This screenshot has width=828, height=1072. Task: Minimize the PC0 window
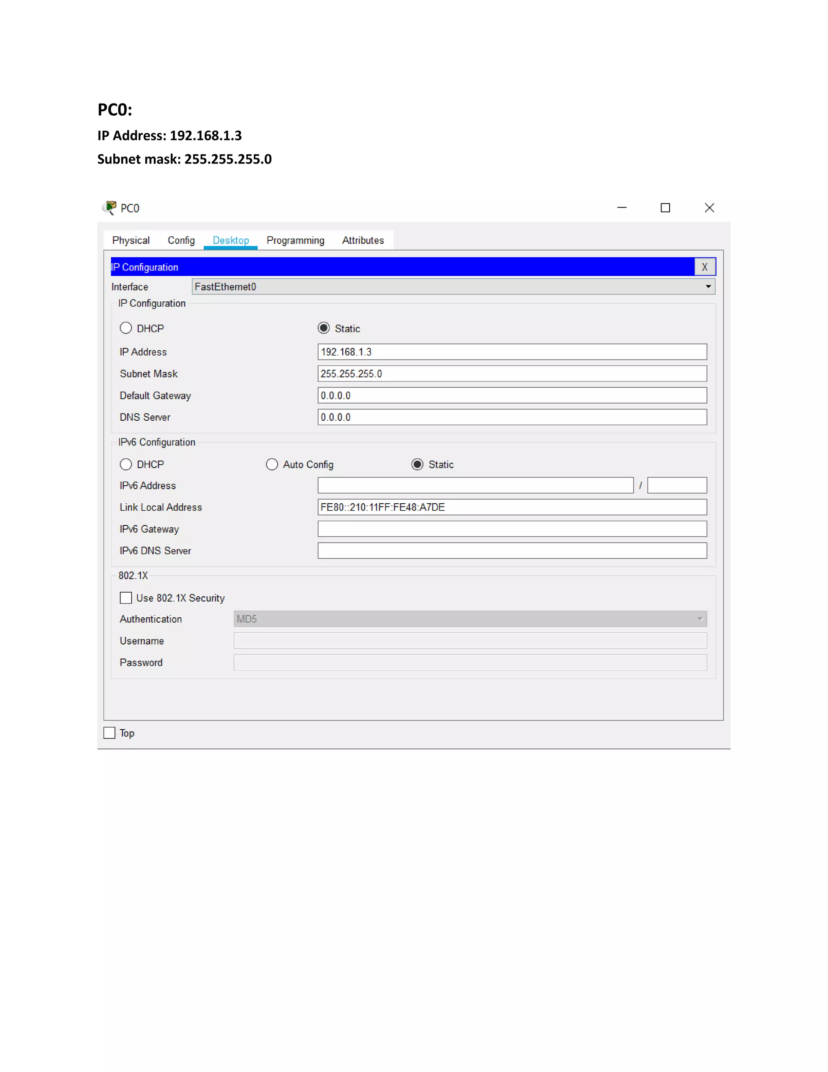coord(621,208)
